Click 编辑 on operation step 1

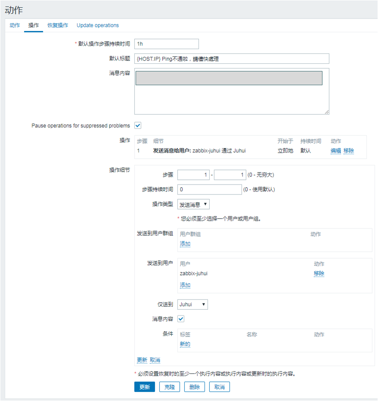pyautogui.click(x=336, y=151)
